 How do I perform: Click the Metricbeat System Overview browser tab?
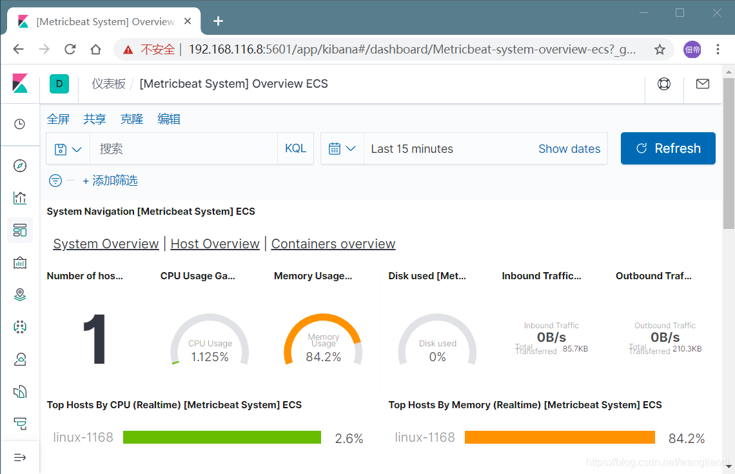click(x=104, y=21)
